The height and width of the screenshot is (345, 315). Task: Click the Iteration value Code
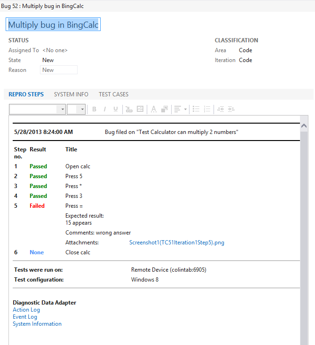pos(245,60)
